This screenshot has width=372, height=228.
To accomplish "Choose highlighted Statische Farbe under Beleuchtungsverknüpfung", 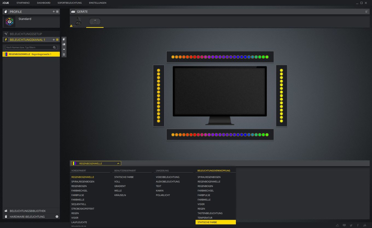I will coord(216,222).
